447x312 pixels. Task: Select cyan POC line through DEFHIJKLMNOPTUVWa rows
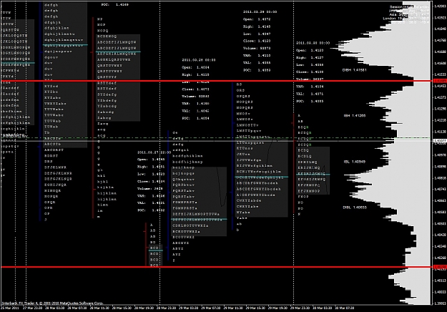tap(199, 219)
